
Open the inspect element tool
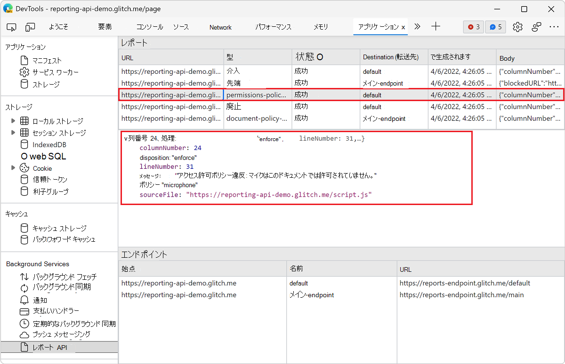click(x=11, y=27)
